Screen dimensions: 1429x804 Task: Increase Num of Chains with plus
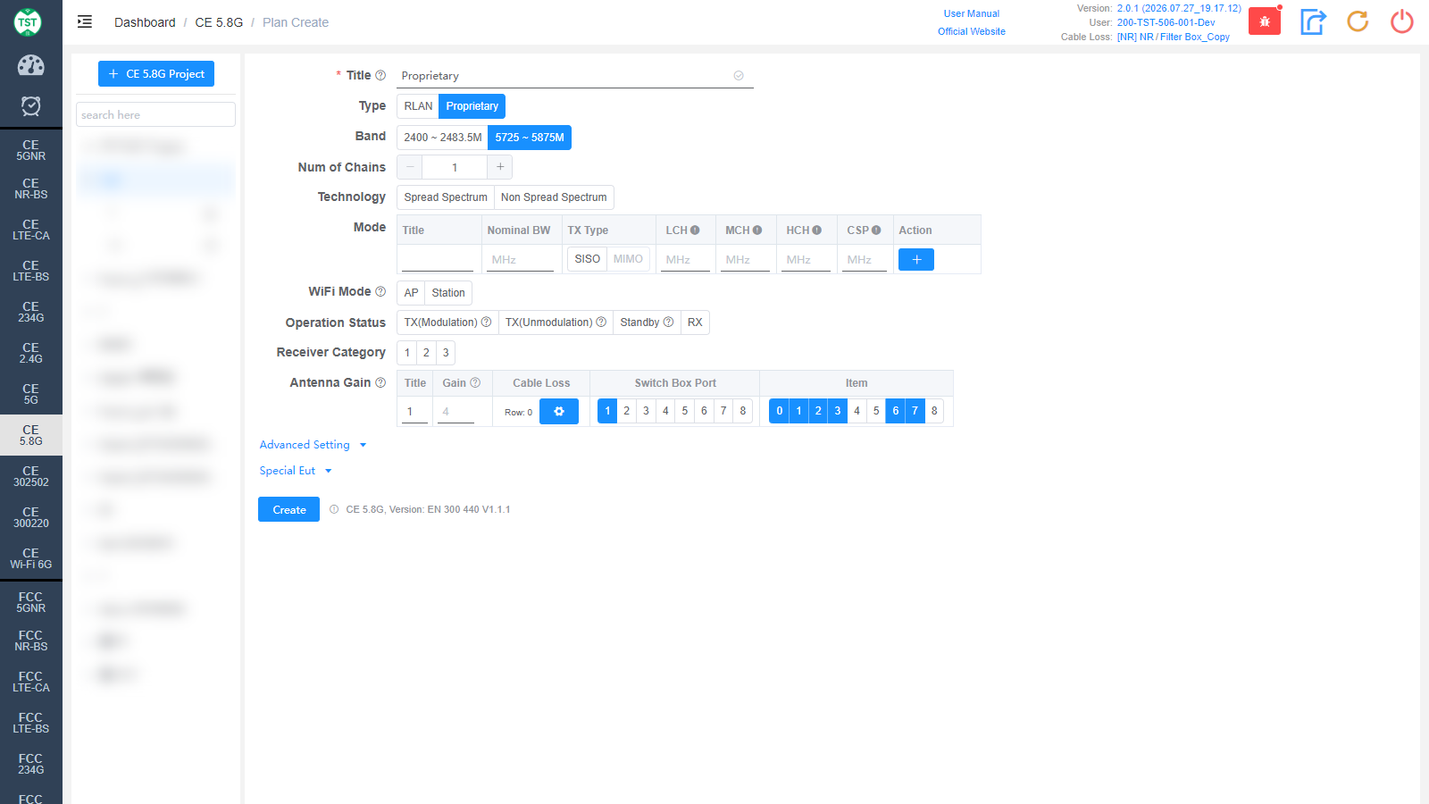500,167
